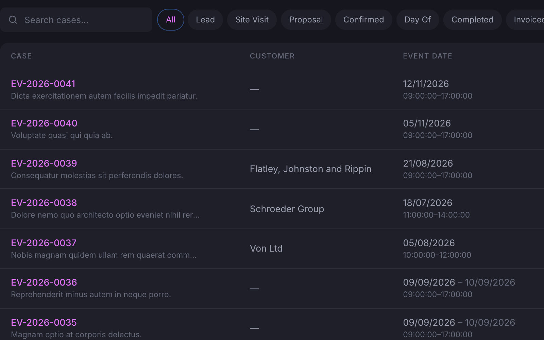Viewport: 544px width, 340px height.
Task: Focus the Search cases input field
Action: point(76,20)
